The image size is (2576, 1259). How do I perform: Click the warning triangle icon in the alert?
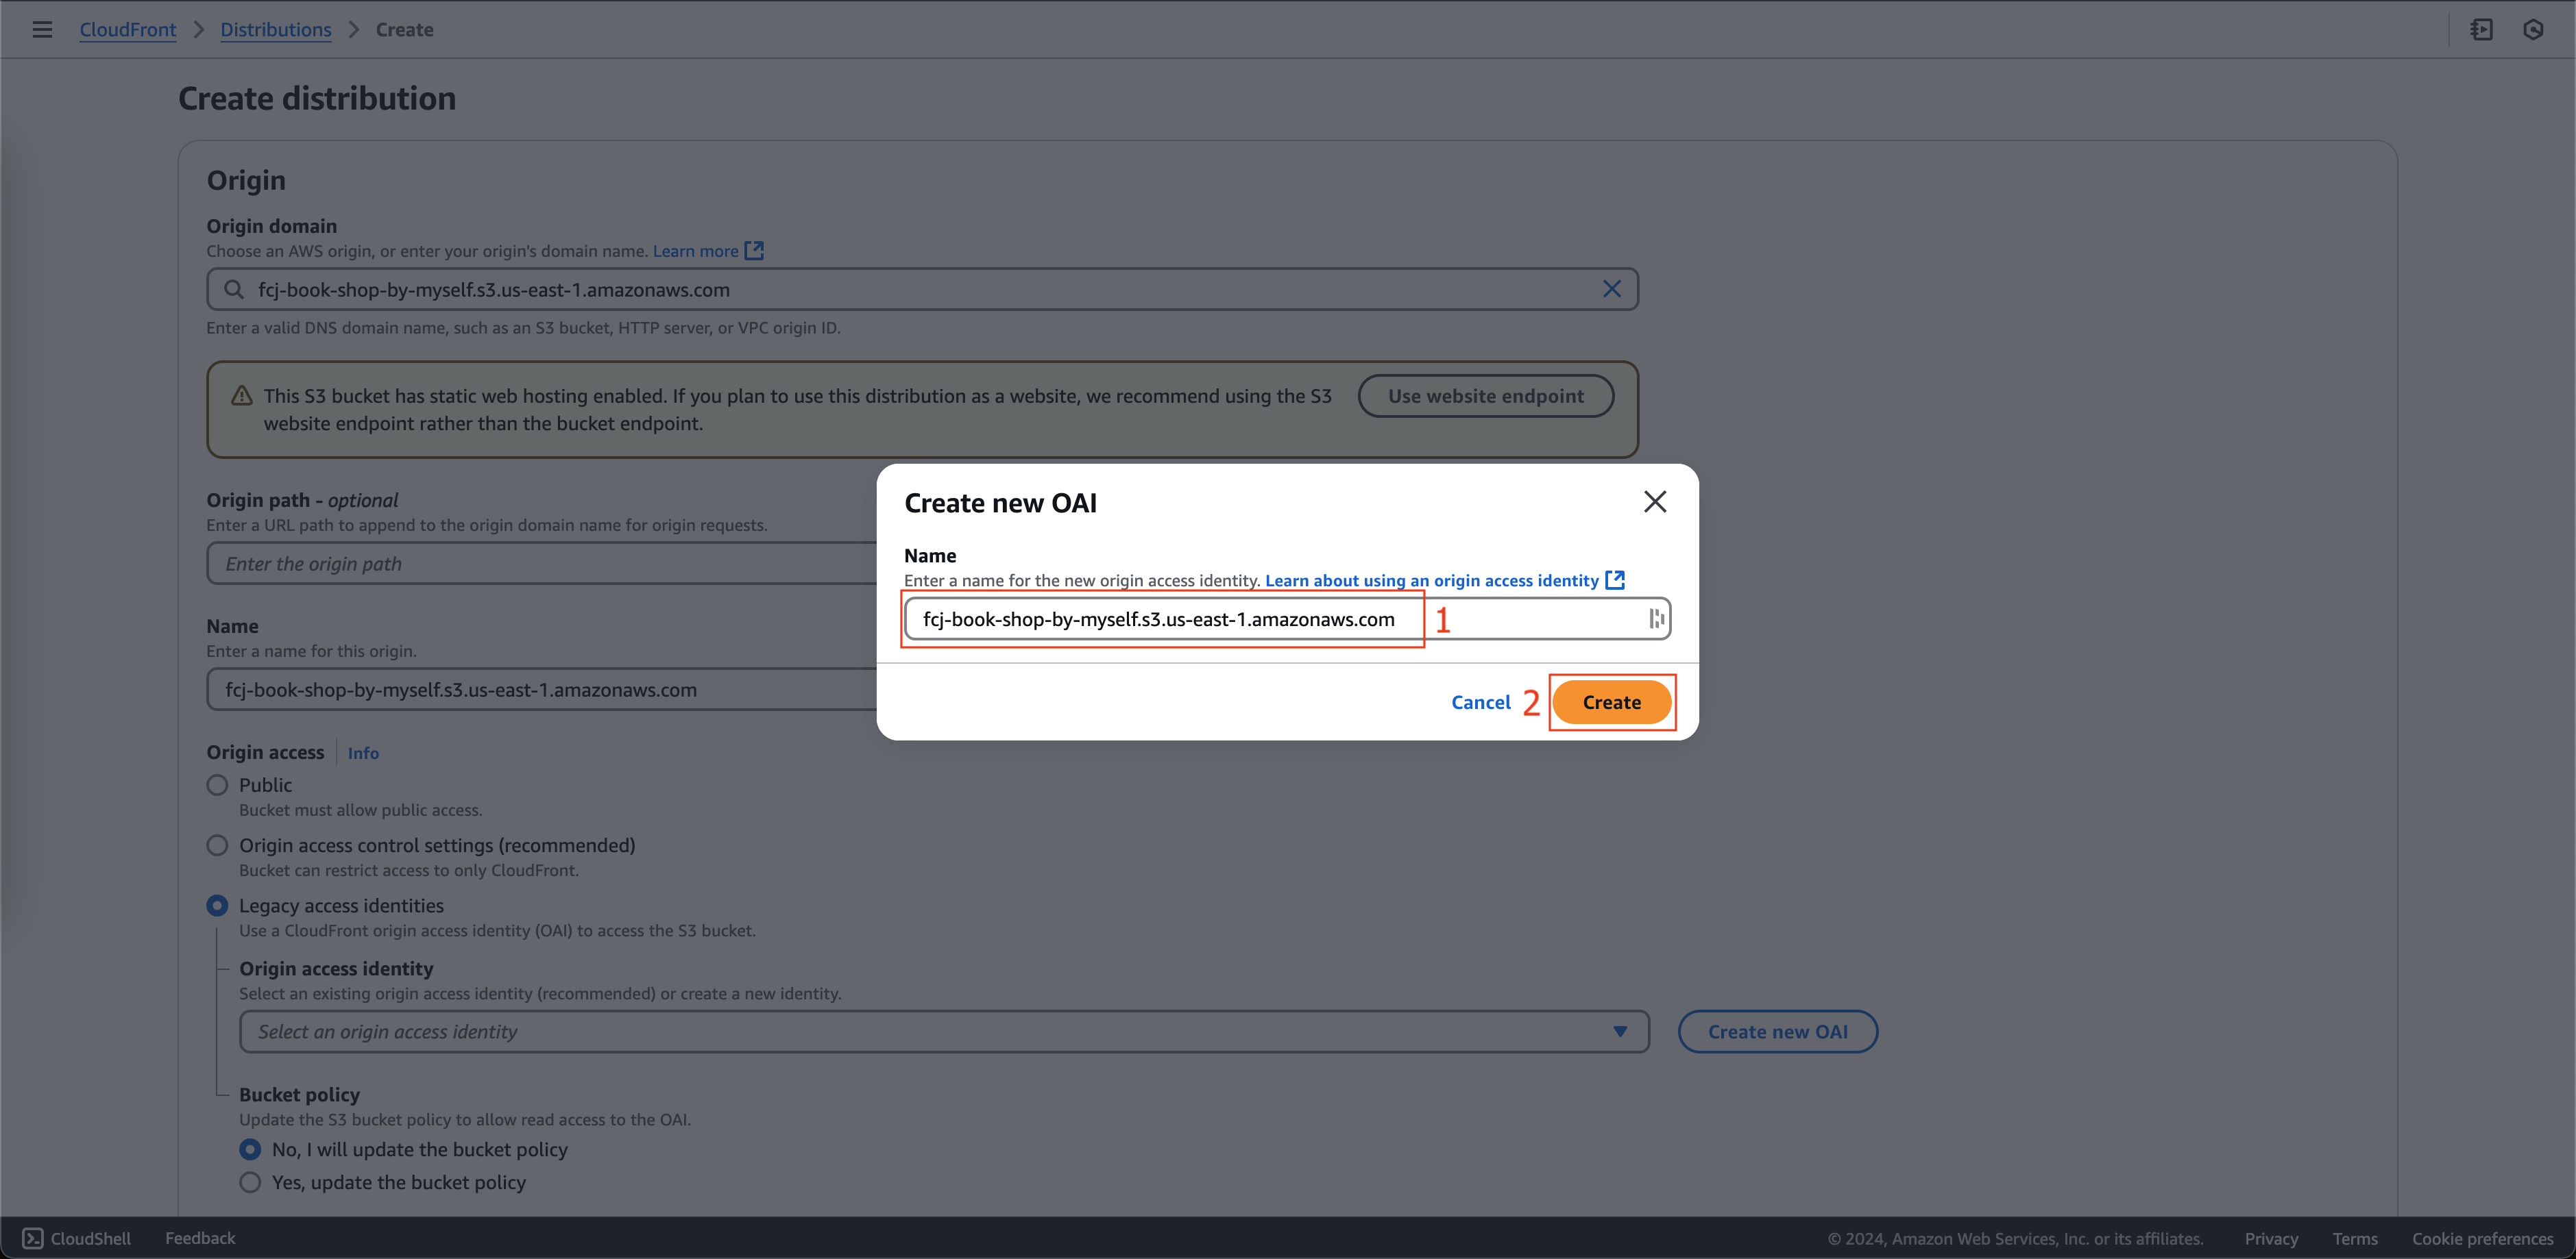[242, 396]
